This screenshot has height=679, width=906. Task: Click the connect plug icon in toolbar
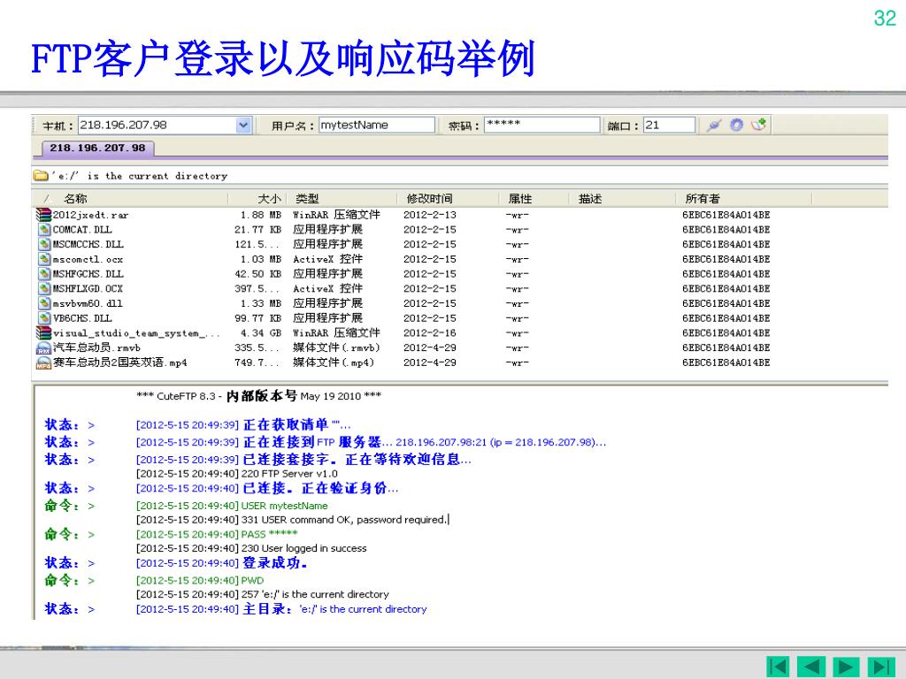pyautogui.click(x=714, y=126)
